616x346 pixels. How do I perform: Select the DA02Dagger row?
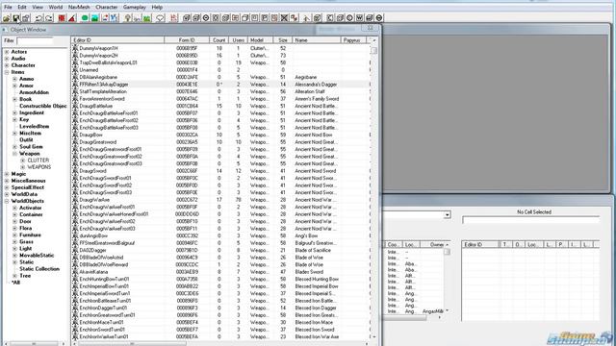(220, 250)
